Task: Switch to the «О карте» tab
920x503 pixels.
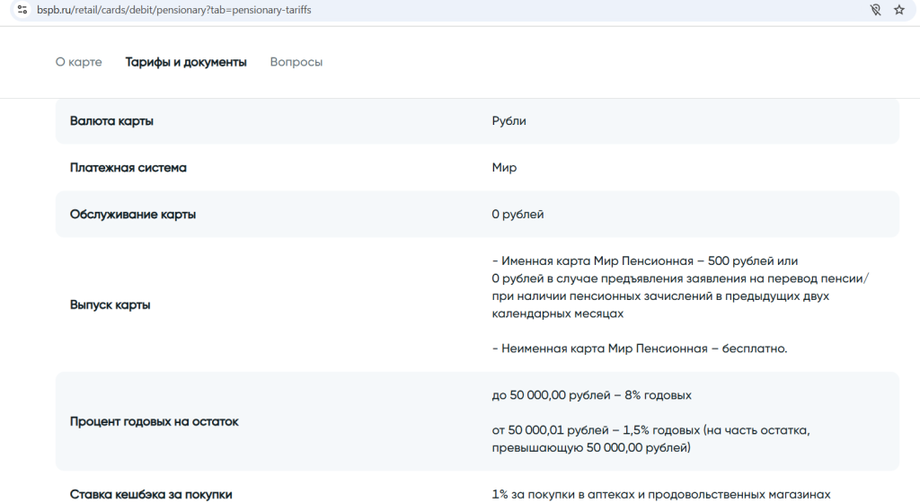Action: tap(78, 62)
